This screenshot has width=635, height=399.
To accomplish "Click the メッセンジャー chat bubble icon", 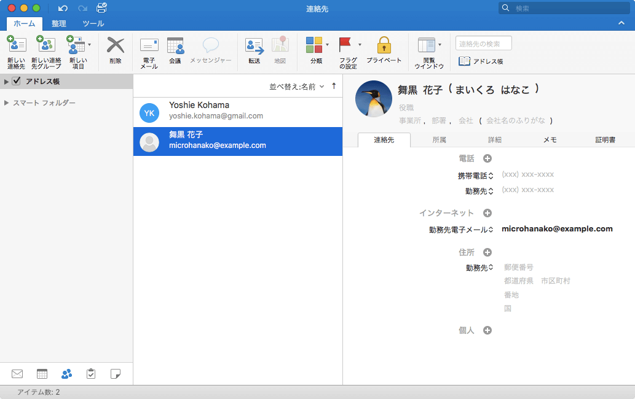I will tap(211, 45).
